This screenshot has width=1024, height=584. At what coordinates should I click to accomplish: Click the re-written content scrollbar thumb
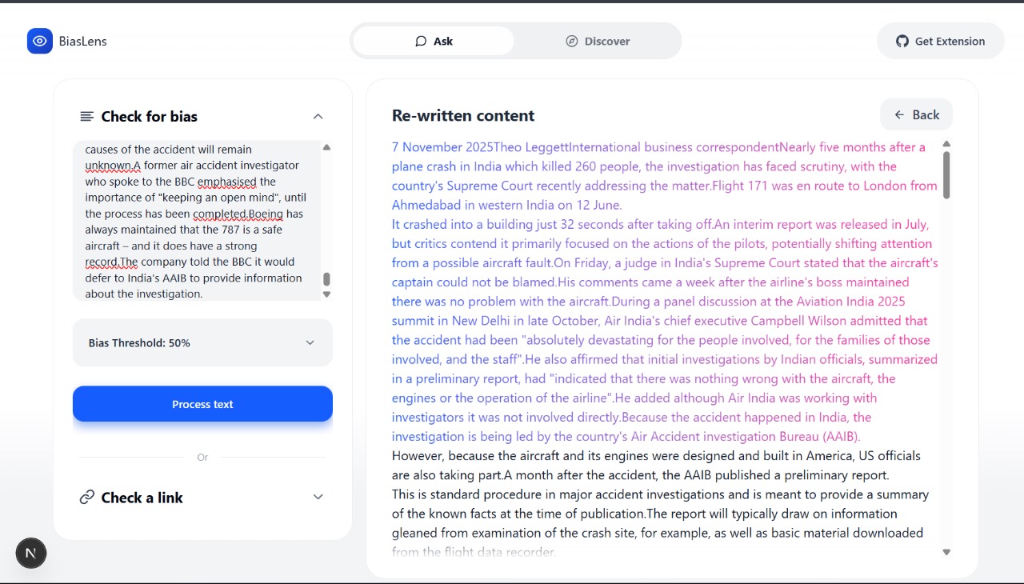(x=946, y=174)
